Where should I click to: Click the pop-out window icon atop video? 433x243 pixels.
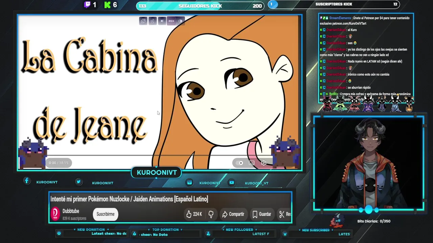pos(143,21)
